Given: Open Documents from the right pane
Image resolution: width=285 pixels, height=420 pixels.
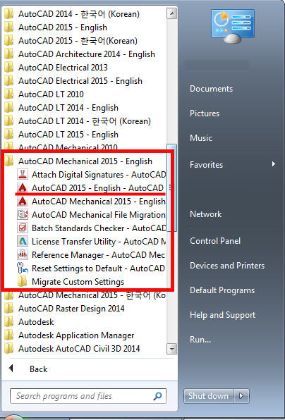Looking at the screenshot, I should 211,89.
